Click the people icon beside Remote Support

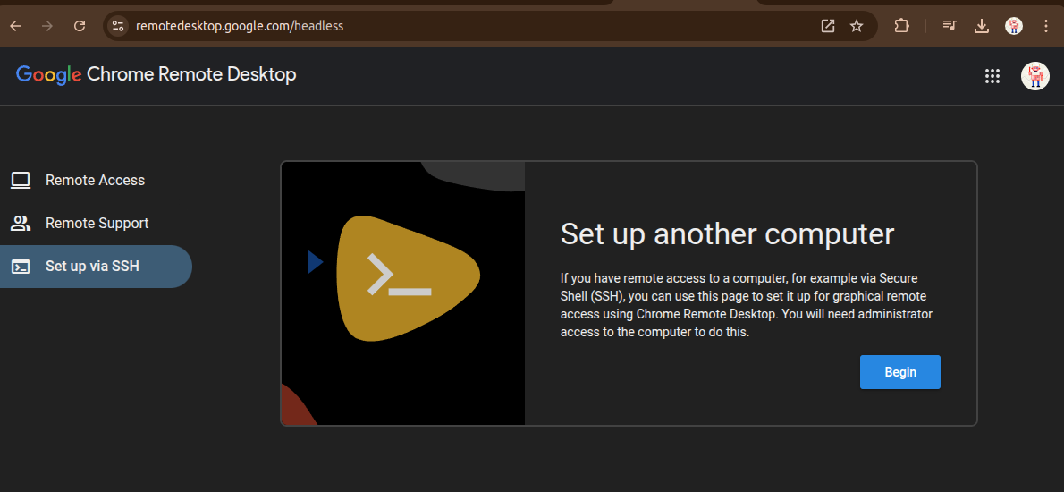[21, 224]
